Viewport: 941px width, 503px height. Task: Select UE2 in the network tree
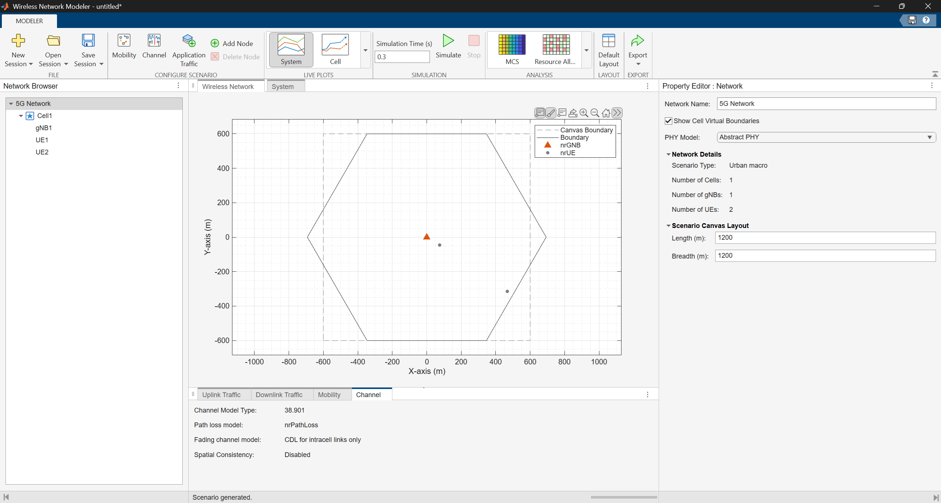click(42, 152)
